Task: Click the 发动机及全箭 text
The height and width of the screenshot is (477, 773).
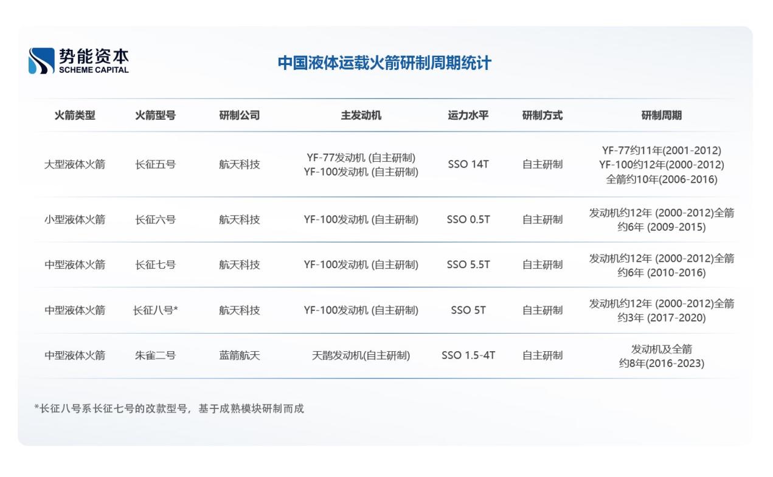Action: pos(662,349)
